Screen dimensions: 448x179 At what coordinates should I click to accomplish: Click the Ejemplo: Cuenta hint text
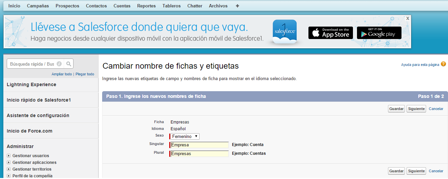click(248, 145)
